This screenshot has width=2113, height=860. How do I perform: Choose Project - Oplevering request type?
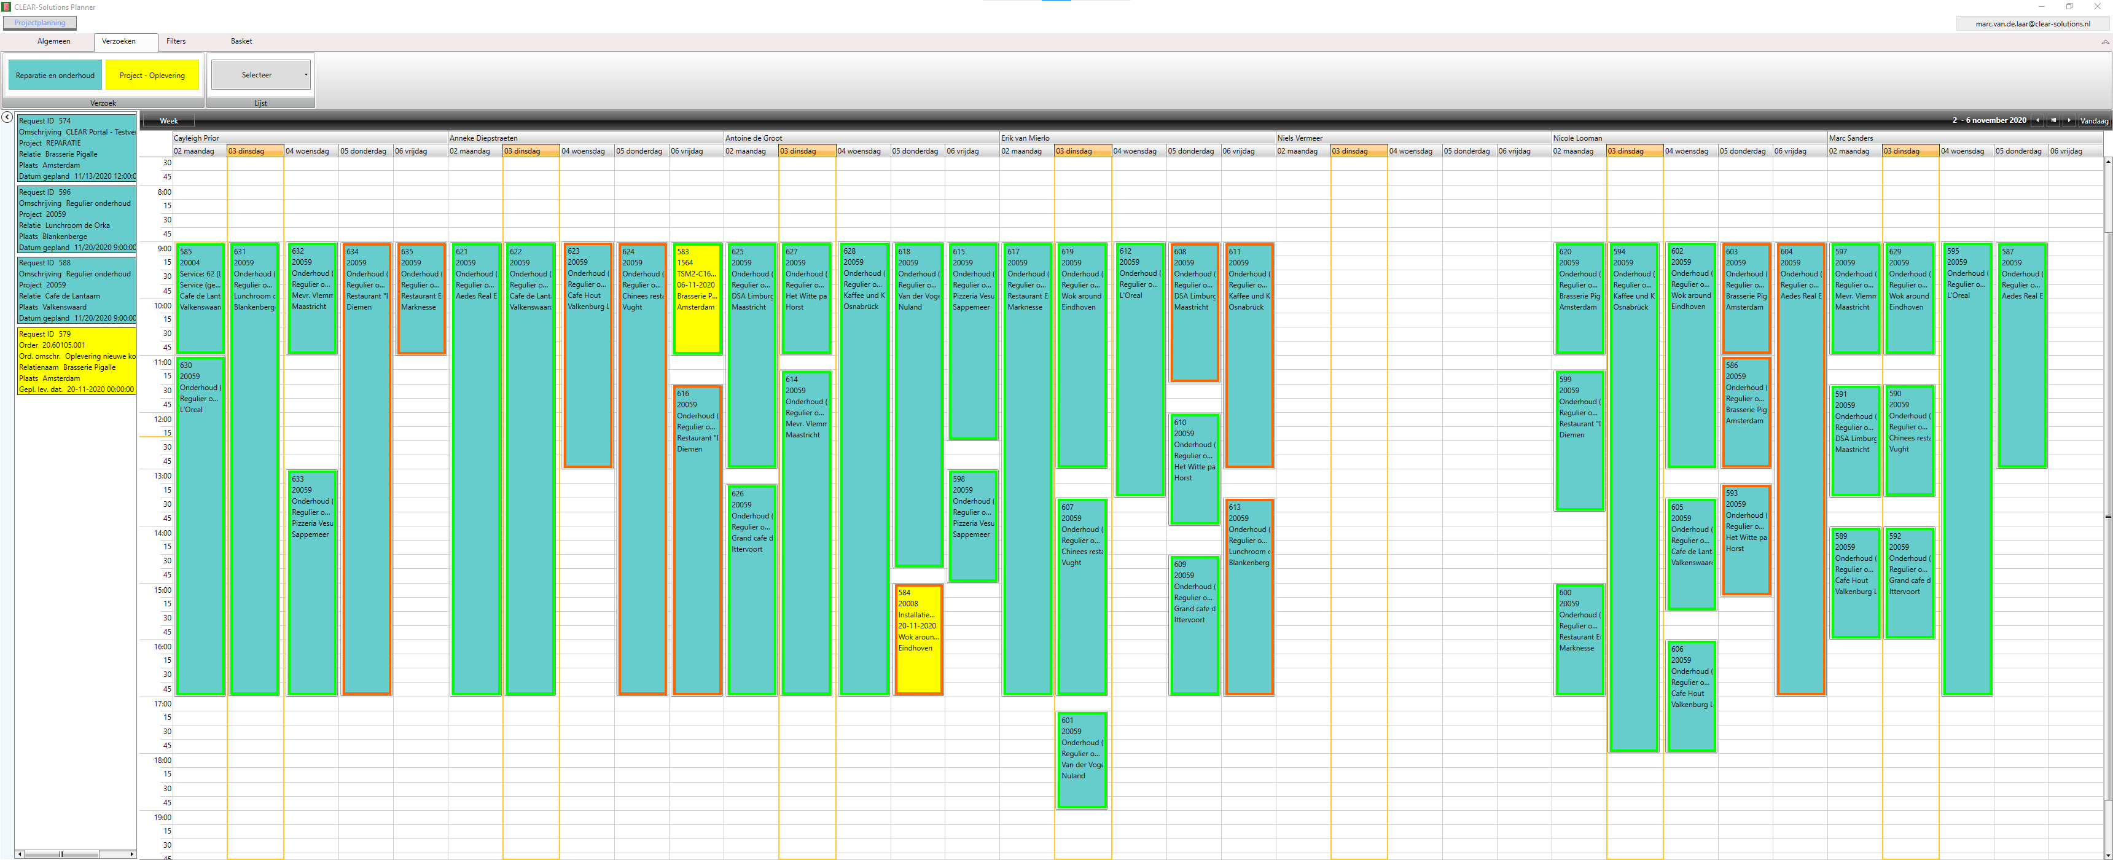[x=152, y=75]
